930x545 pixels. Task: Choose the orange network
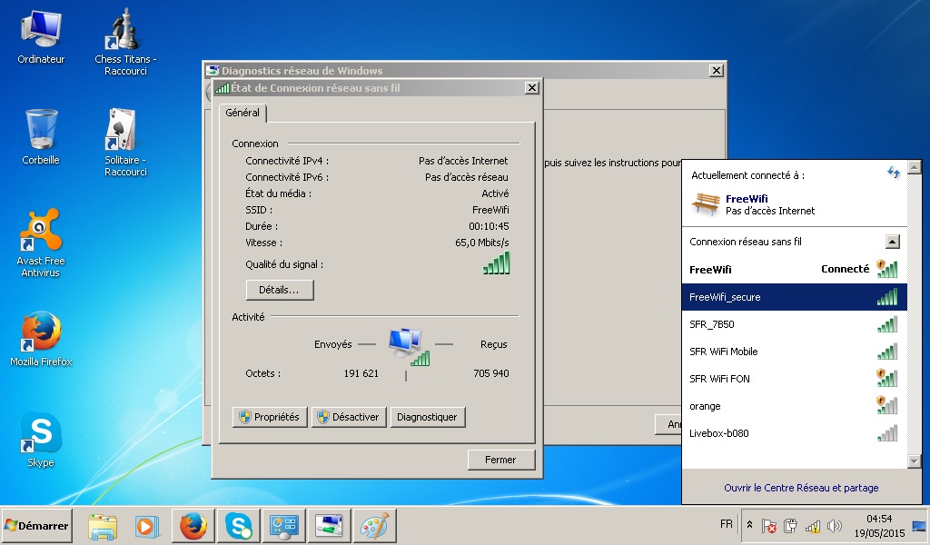794,406
